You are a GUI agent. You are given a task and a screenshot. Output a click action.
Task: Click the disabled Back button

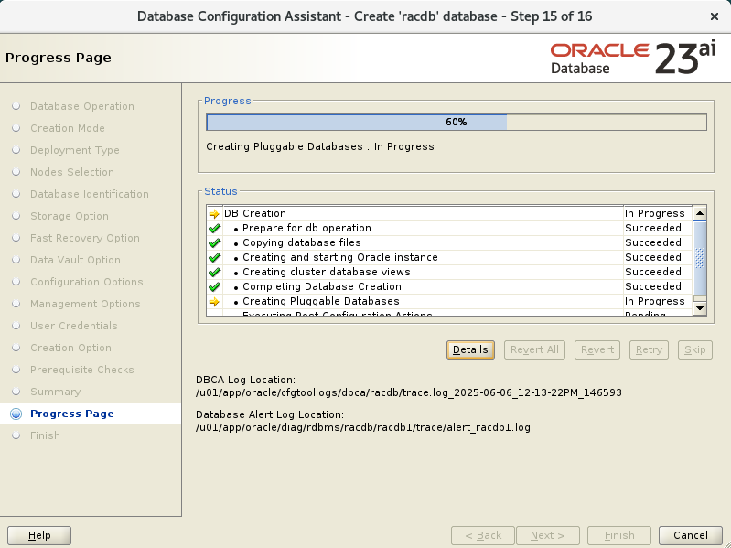(x=483, y=535)
